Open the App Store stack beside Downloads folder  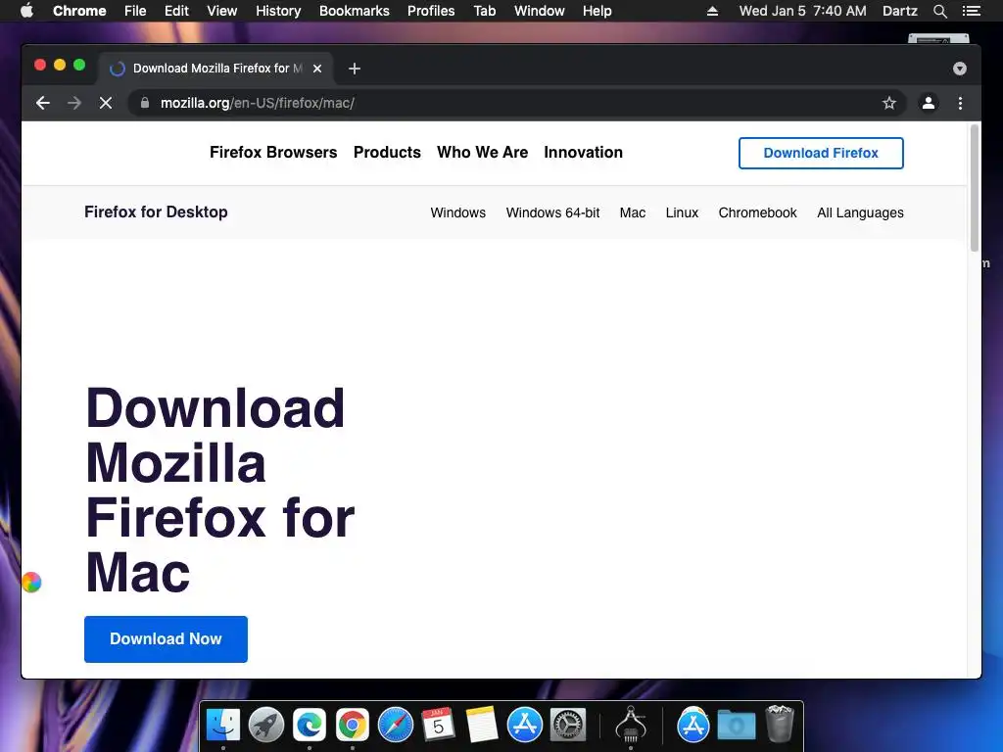(x=693, y=726)
